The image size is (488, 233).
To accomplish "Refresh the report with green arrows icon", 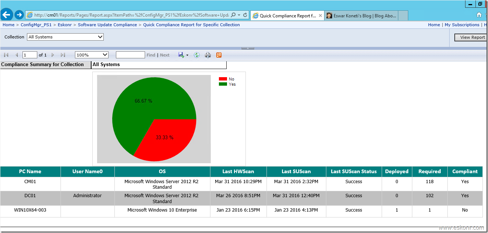I will tap(197, 55).
